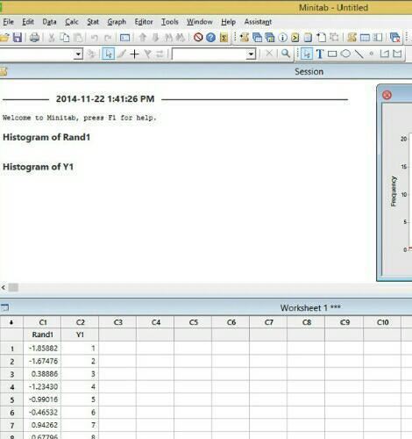Select the Marker dot drawing tool
The height and width of the screenshot is (439, 412).
(372, 54)
